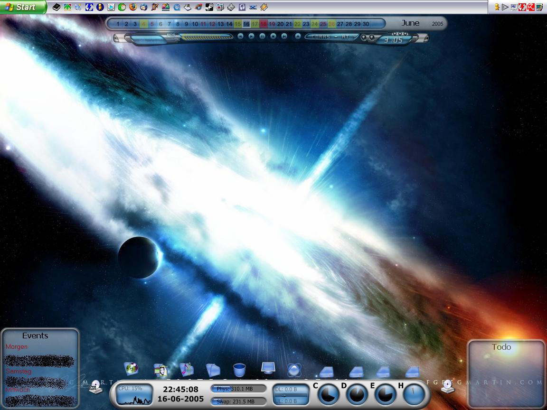This screenshot has width=547, height=410.
Task: Launch the orange Winamp bolt icon
Action: [x=264, y=7]
